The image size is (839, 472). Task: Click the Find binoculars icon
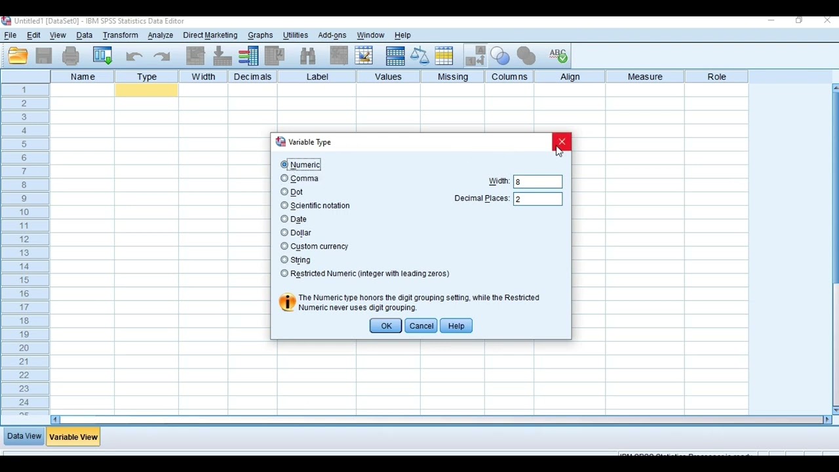point(307,56)
